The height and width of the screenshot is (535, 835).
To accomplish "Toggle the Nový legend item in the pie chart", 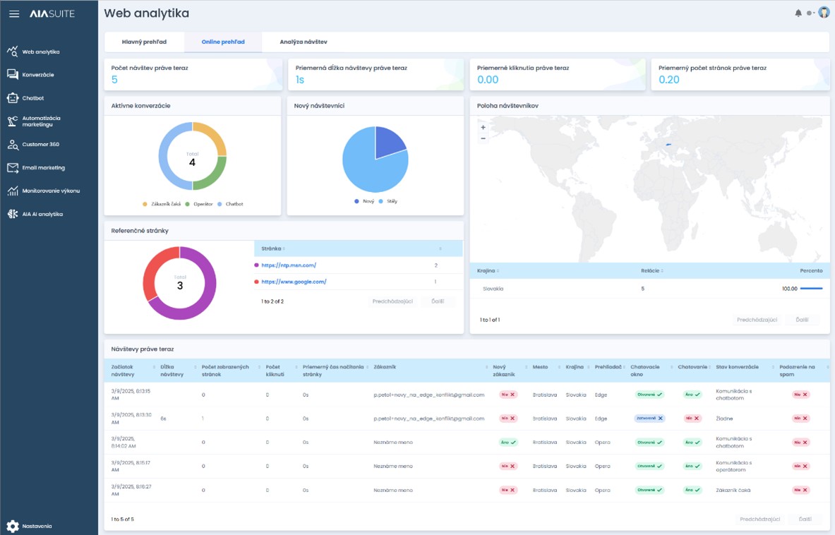I will pos(366,201).
